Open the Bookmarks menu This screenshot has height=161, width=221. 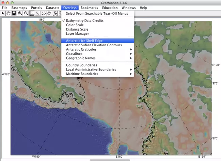(x=89, y=7)
